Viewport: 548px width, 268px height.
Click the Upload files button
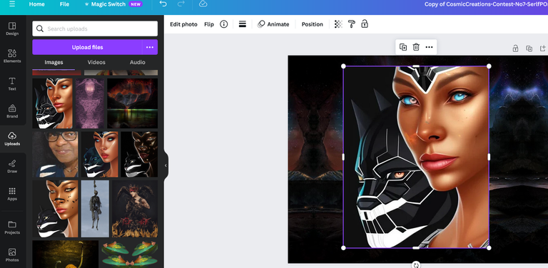pos(87,47)
